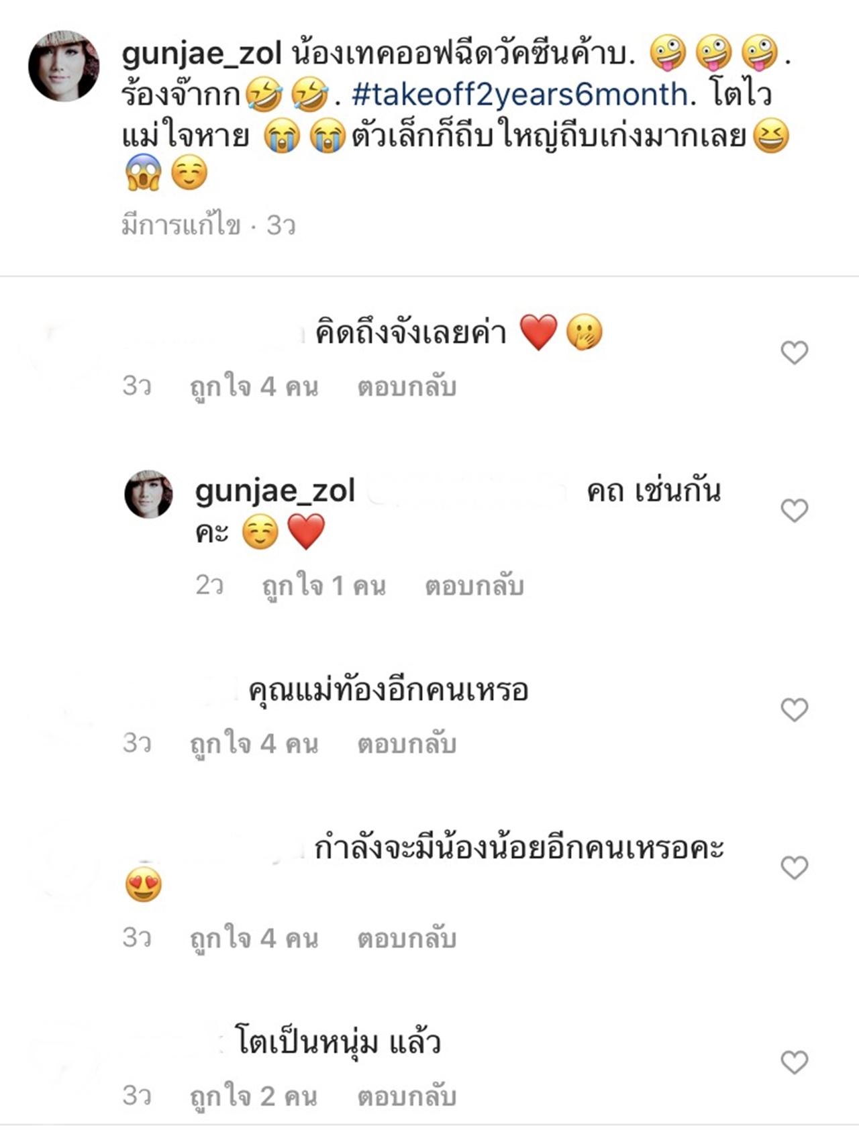The image size is (859, 1130).
Task: Like the คิดถึงจังเลยค่า comment
Action: click(x=794, y=352)
